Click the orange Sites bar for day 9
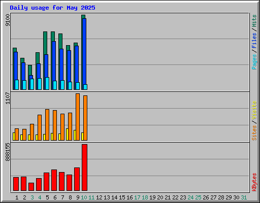Viewport: 260px width, 203px height. click(x=78, y=117)
